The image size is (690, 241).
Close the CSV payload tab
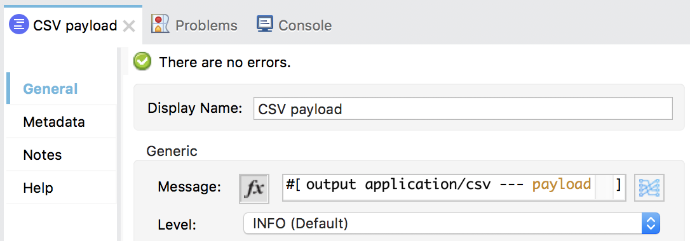(x=129, y=27)
